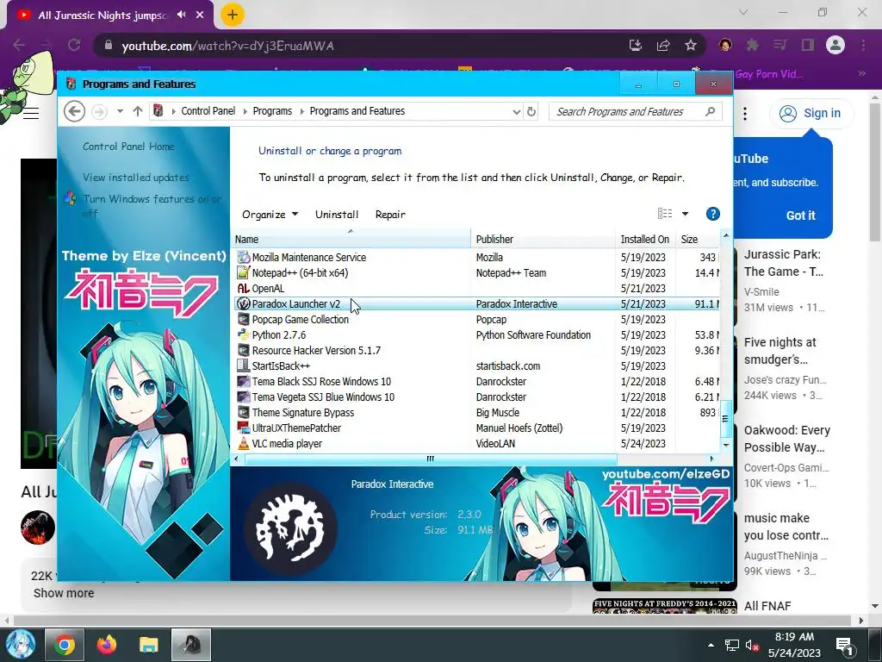Share this page from the address bar
Viewport: 882px width, 662px height.
point(663,45)
